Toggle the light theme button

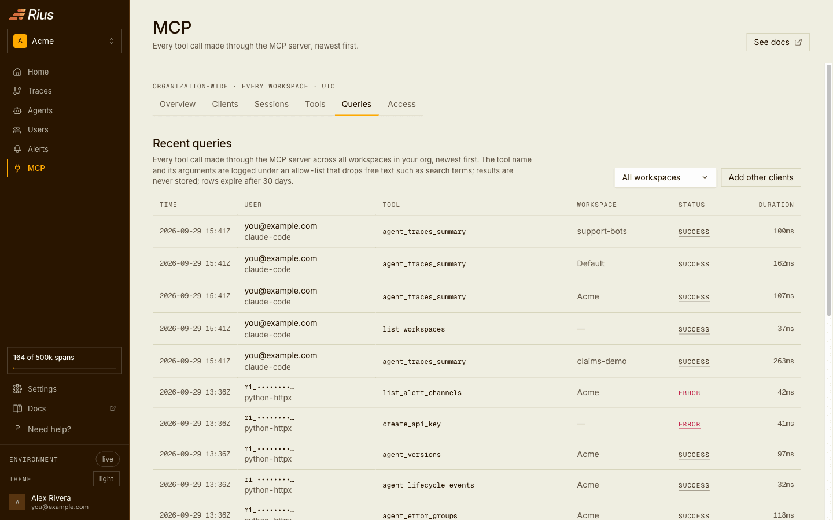[x=106, y=479]
